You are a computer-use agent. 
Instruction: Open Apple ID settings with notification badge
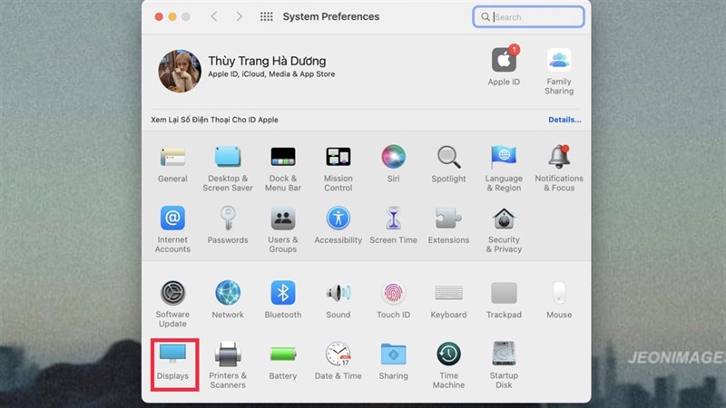504,65
